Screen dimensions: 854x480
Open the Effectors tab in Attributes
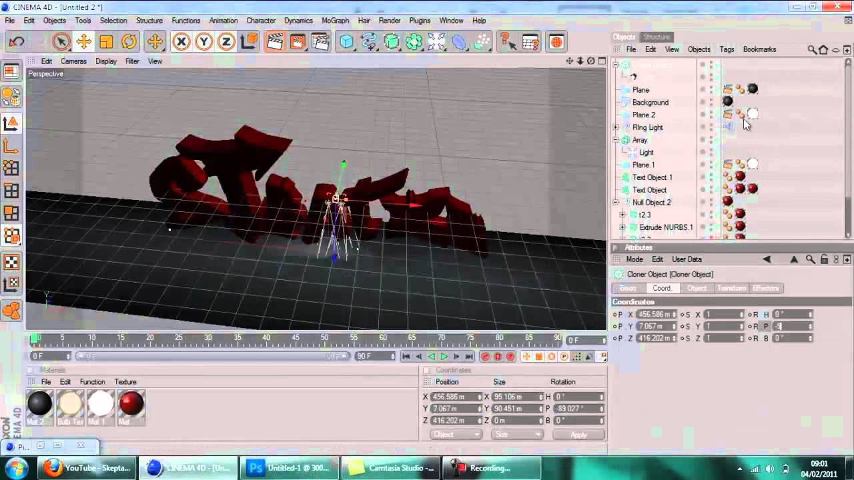(765, 288)
